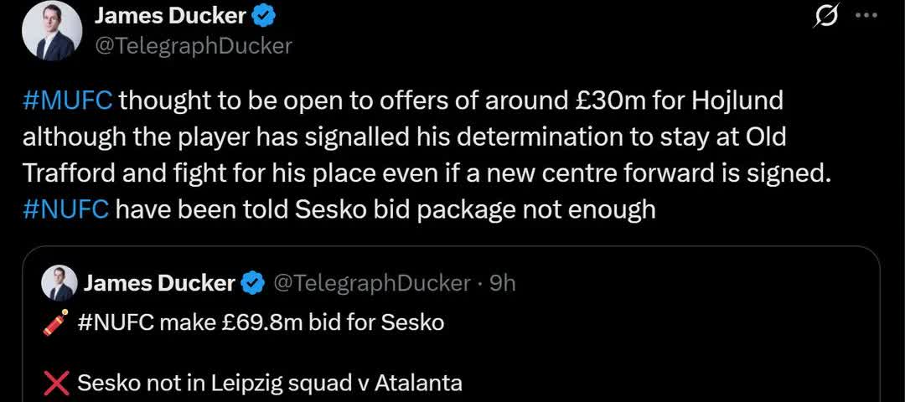Open the top @TelegraphDucker handle
905x402 pixels.
pyautogui.click(x=193, y=45)
